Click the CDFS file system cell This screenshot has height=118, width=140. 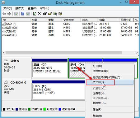(67, 24)
